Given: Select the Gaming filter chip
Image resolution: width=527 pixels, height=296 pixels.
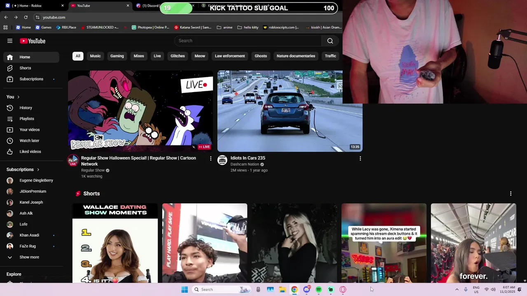Looking at the screenshot, I should click(x=117, y=56).
